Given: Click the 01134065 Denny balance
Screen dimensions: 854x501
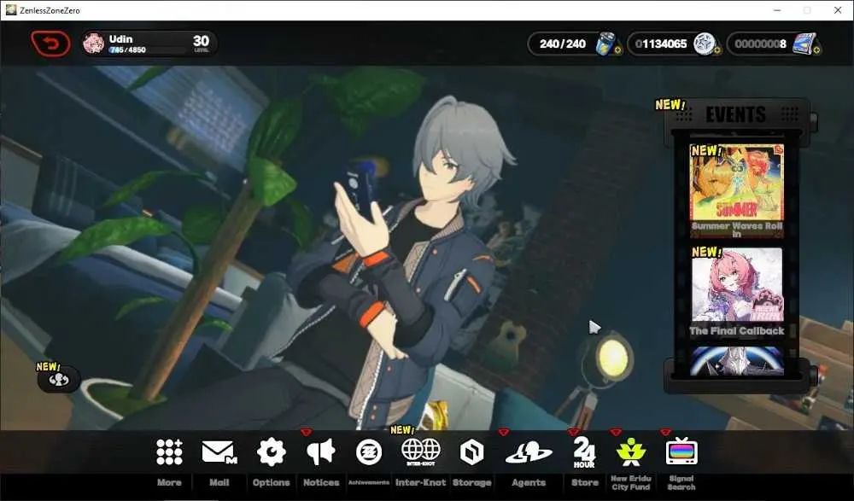Looking at the screenshot, I should (x=661, y=44).
